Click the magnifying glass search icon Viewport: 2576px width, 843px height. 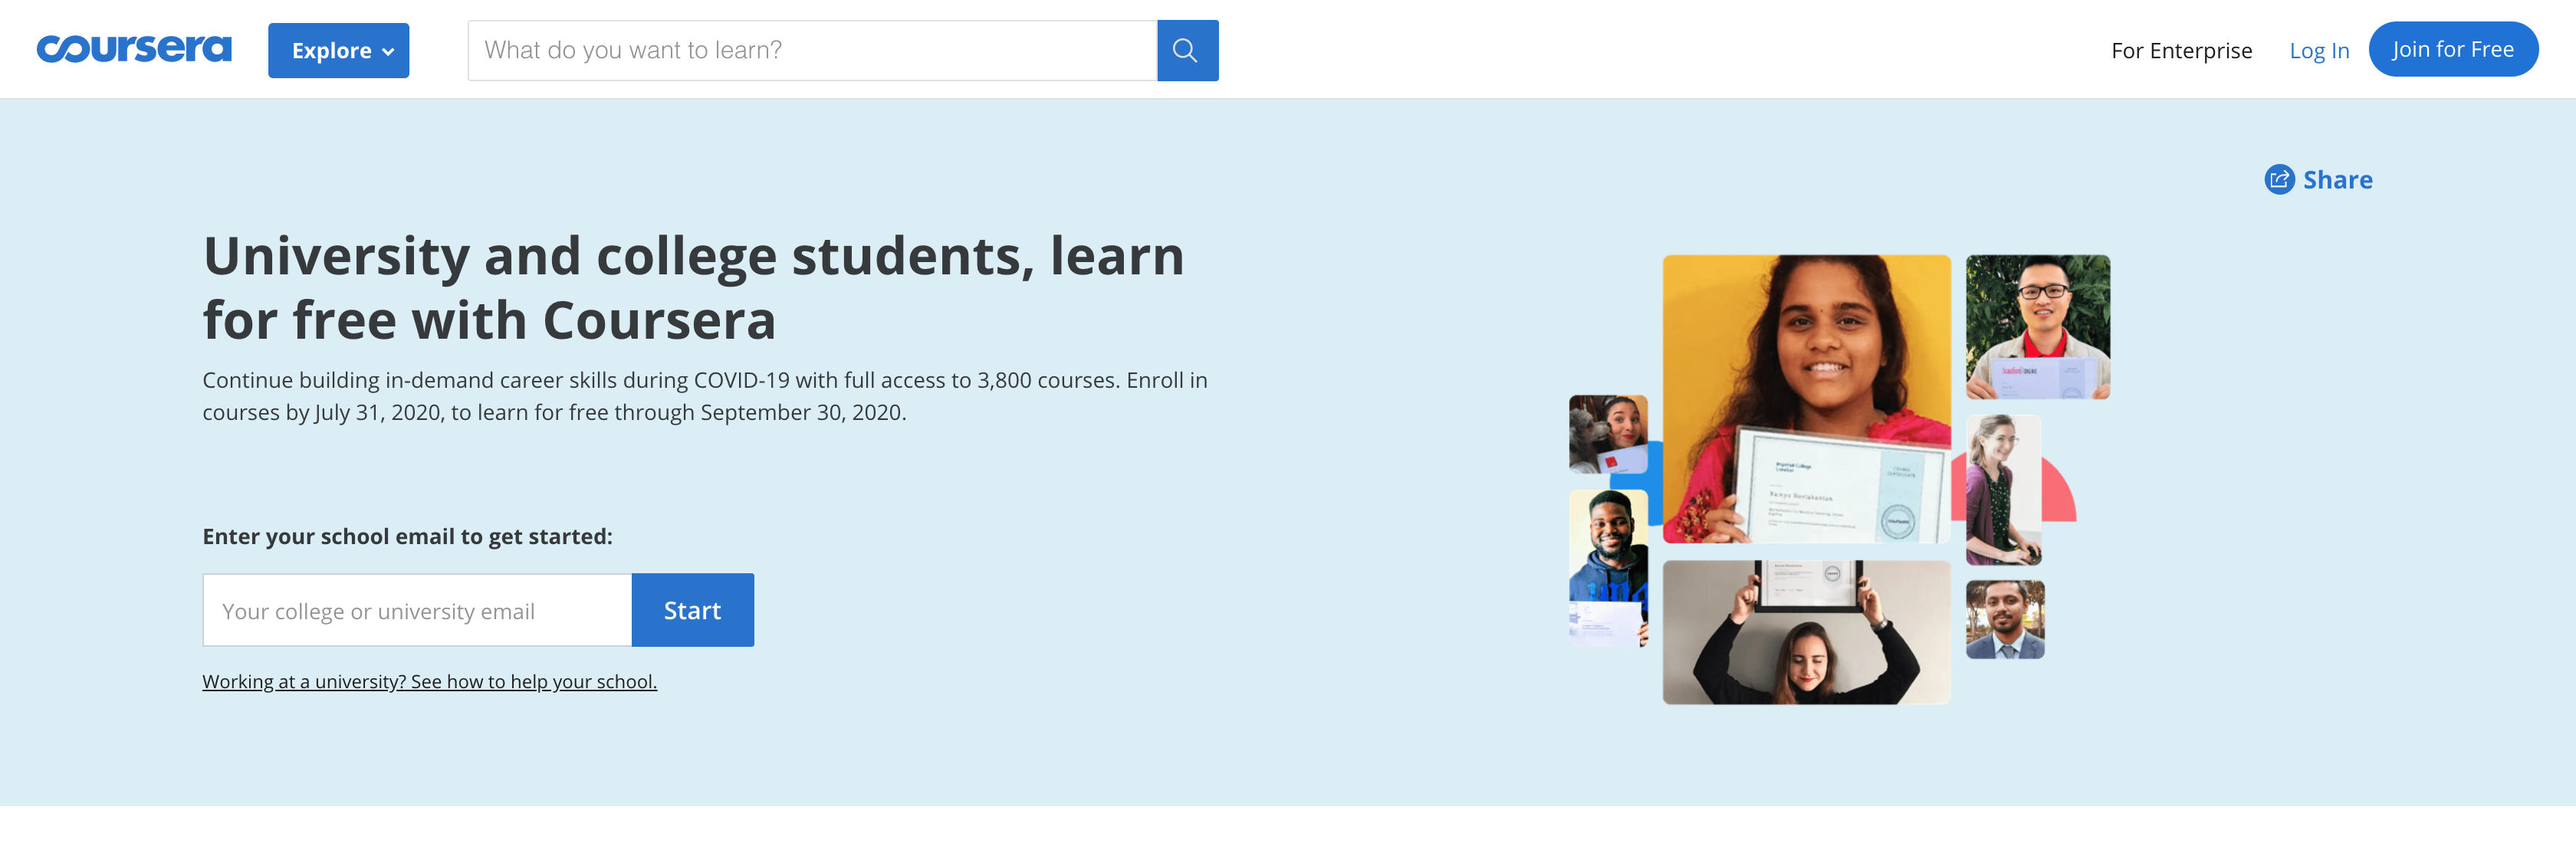tap(1186, 50)
